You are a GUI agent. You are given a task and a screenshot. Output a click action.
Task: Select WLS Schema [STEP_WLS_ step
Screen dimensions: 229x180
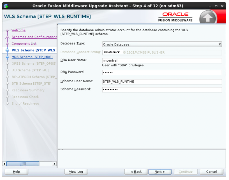point(34,50)
